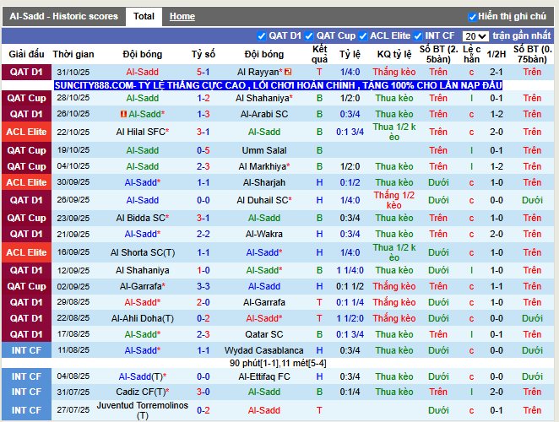This screenshot has width=559, height=422.
Task: Click QAT D1 league label on 31/10/25 row
Action: point(26,72)
